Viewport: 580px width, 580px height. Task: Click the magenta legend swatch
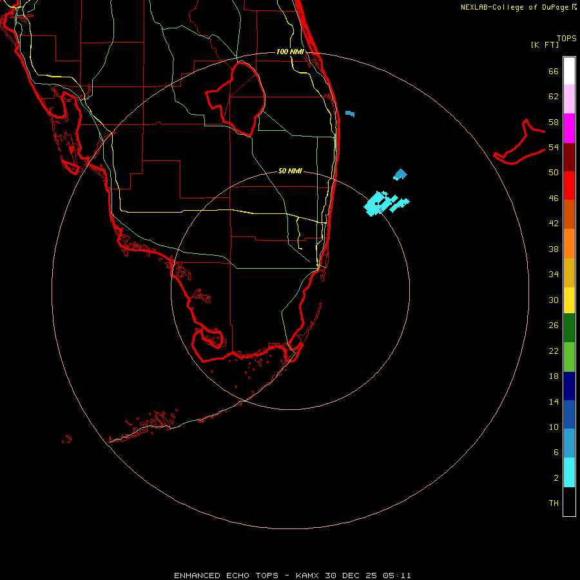[569, 128]
